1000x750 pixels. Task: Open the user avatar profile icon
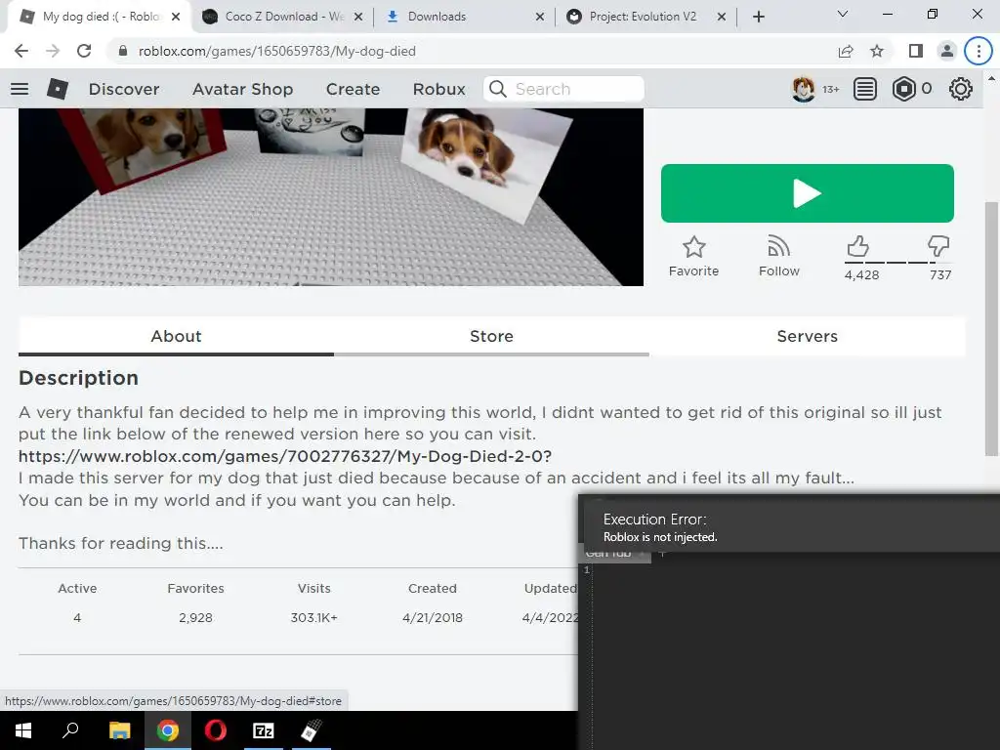tap(803, 89)
